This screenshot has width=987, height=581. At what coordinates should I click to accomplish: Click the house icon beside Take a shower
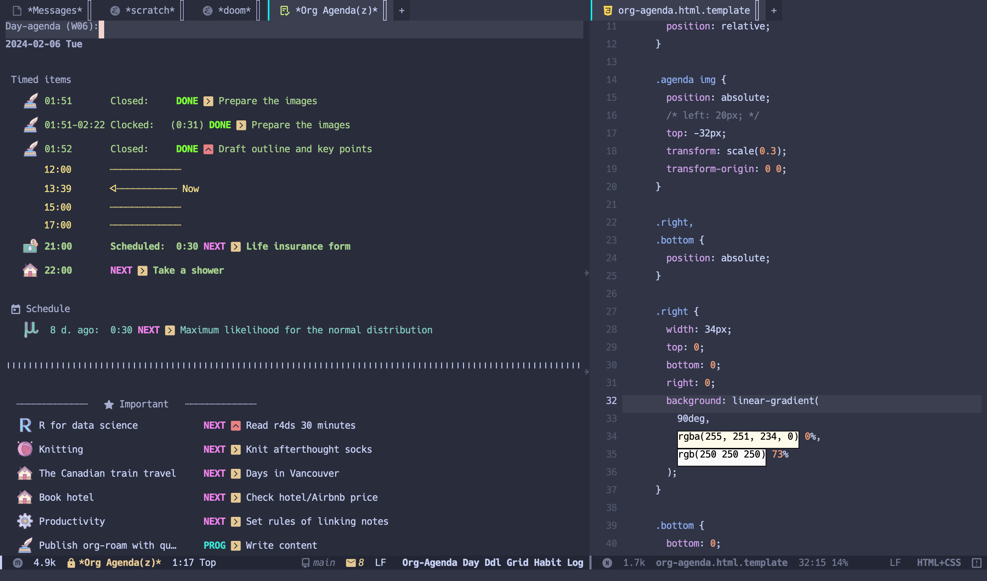pyautogui.click(x=30, y=270)
